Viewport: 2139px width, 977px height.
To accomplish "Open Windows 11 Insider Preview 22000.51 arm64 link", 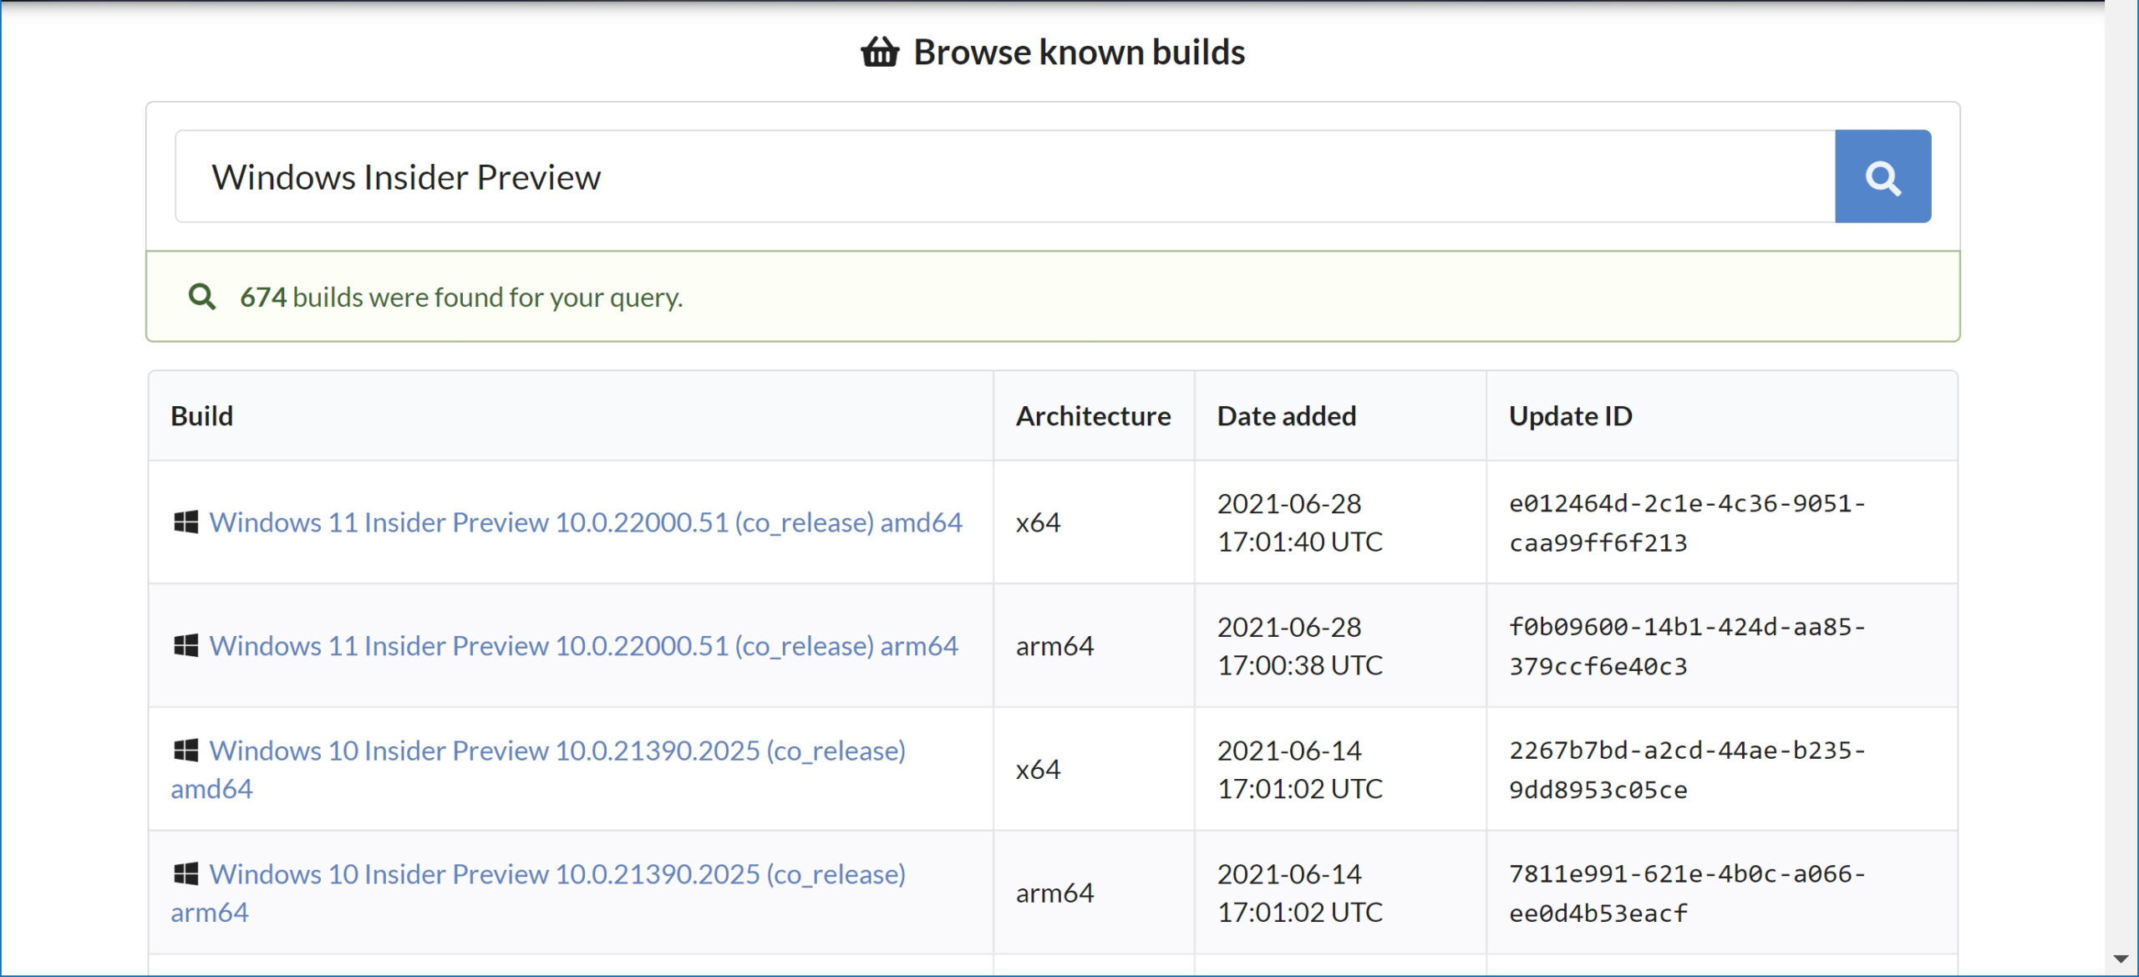I will 583,646.
